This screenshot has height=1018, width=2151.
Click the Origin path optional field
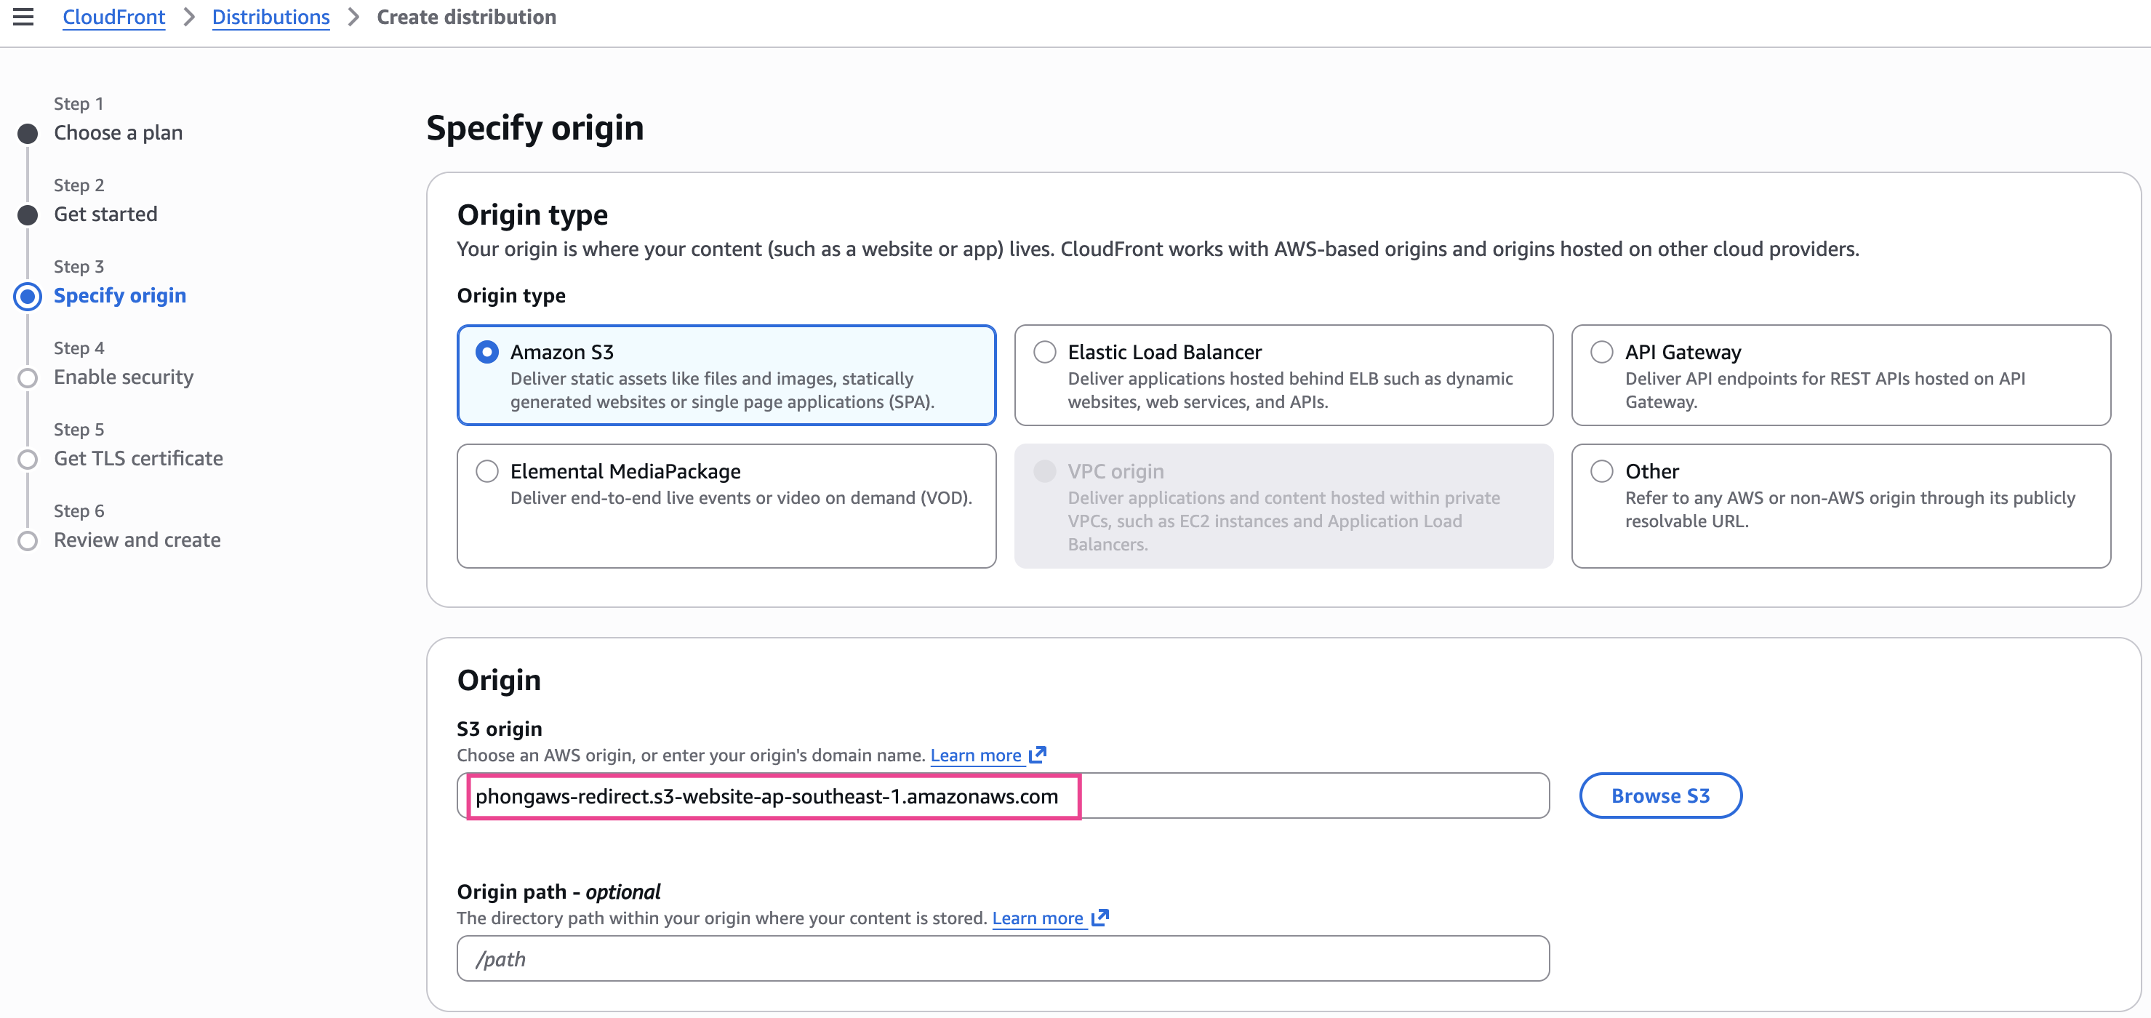(x=1002, y=958)
